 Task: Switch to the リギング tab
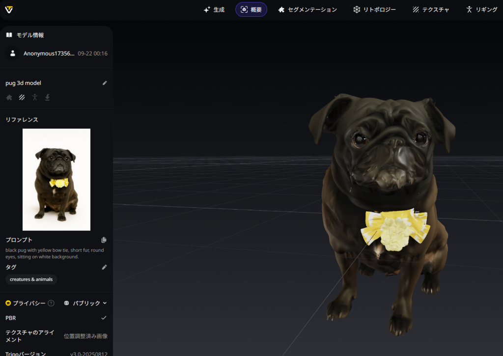[481, 9]
